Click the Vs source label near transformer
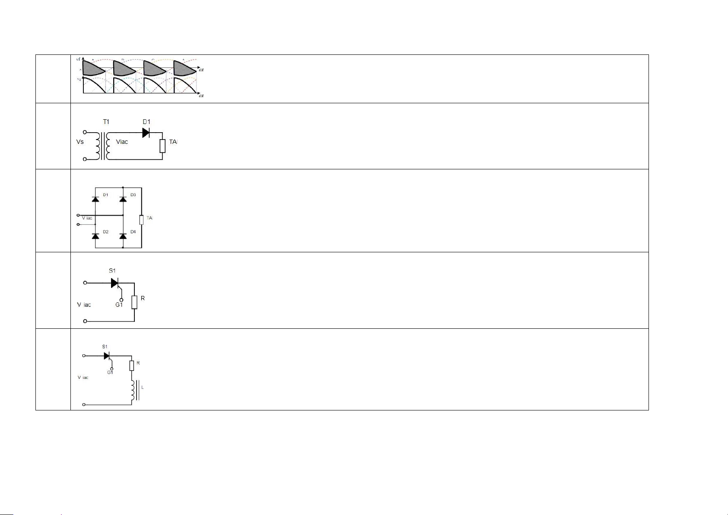This screenshot has height=515, width=728. tap(80, 142)
